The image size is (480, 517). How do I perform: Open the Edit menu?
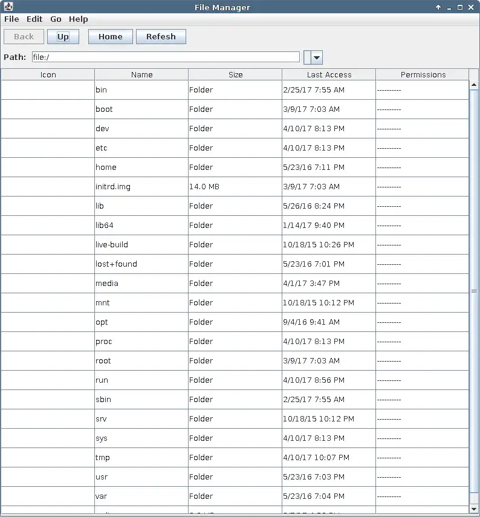(34, 19)
